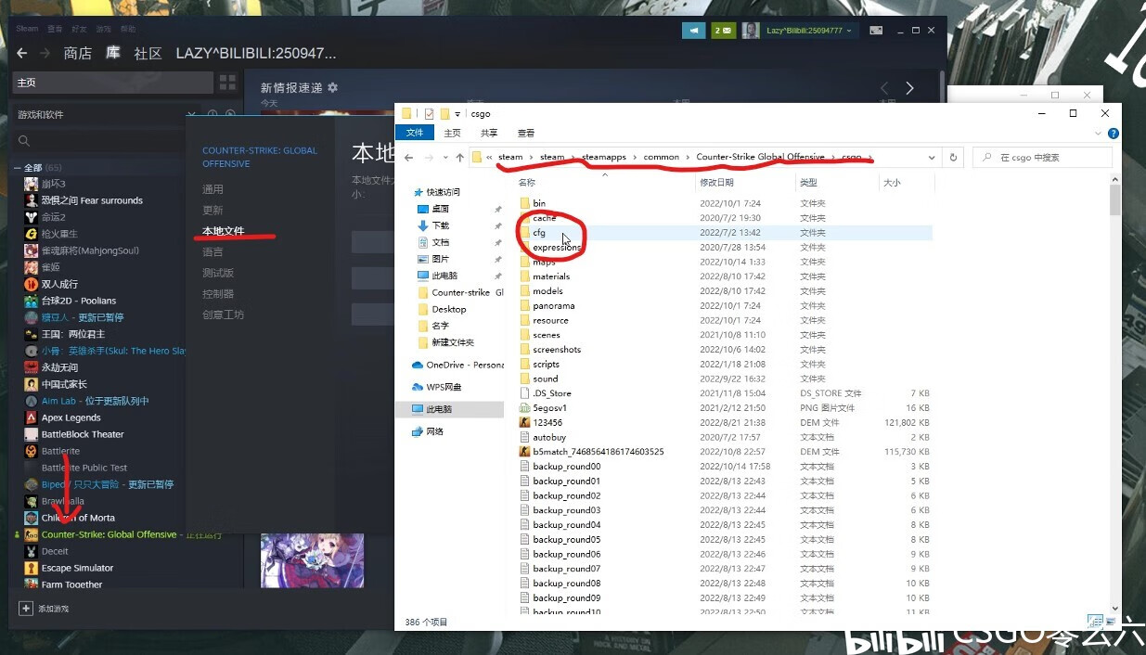The image size is (1146, 655).
Task: Select the autobuy text file
Action: [550, 437]
